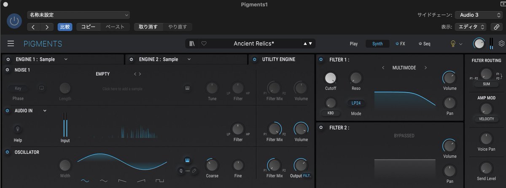
Task: Go to previous preset in Logic header
Action: coord(34,27)
